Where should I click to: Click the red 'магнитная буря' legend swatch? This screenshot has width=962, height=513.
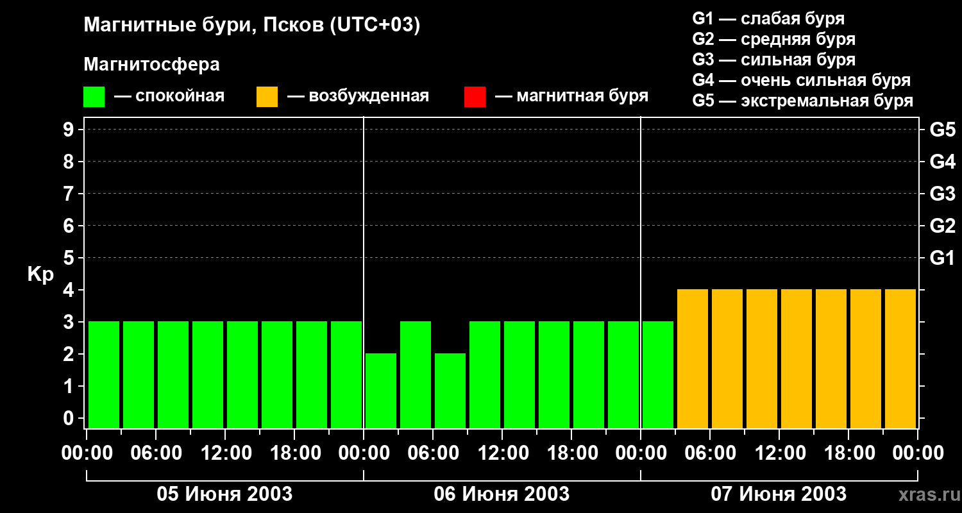[475, 97]
